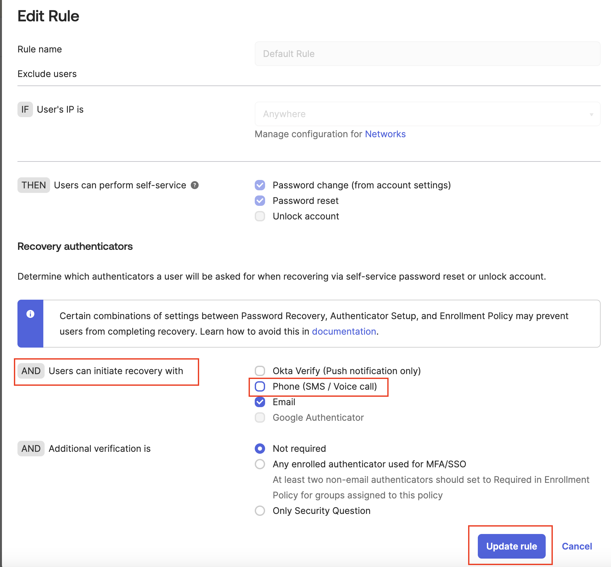Select Only Security Question option

point(260,511)
